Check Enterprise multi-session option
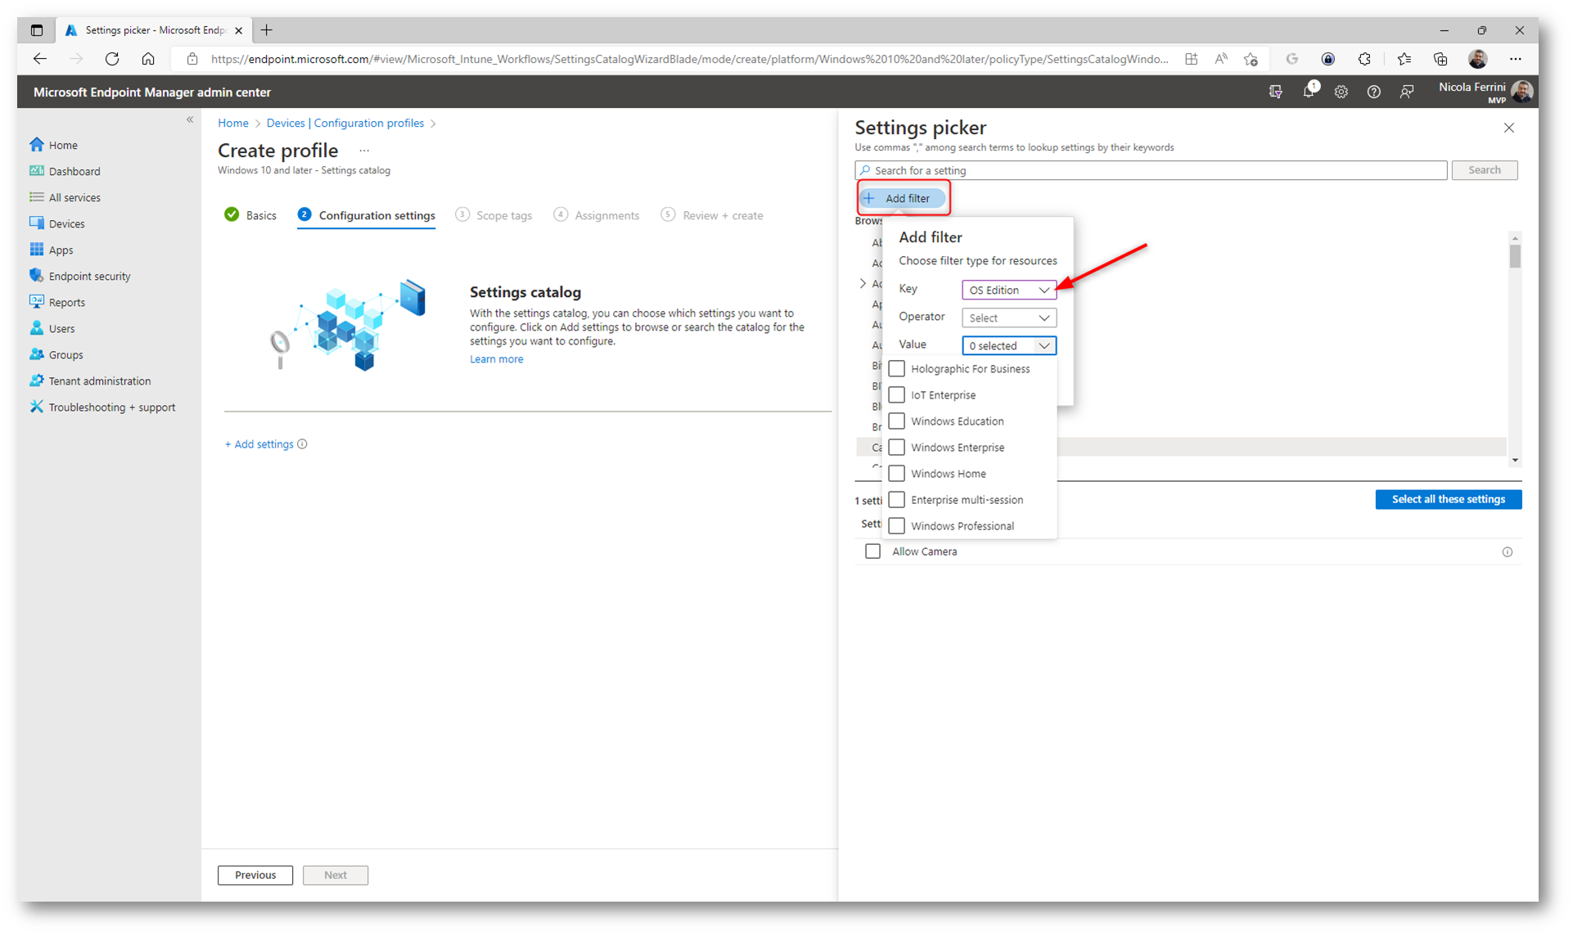This screenshot has width=1573, height=936. pyautogui.click(x=897, y=500)
